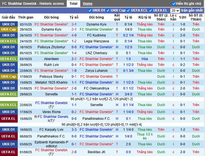
Task: Click the 3-3 score against Karpaty Lviv
Action: point(74,130)
